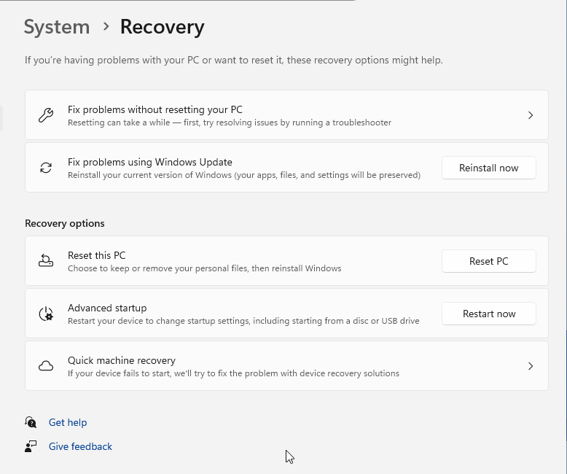Click the Reset PC button
Image resolution: width=567 pixels, height=474 pixels.
click(x=488, y=261)
